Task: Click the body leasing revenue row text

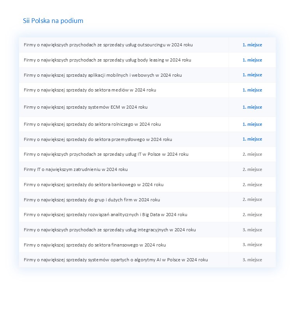Action: (107, 60)
